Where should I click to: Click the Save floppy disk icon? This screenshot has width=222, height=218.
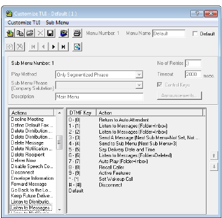50,33
